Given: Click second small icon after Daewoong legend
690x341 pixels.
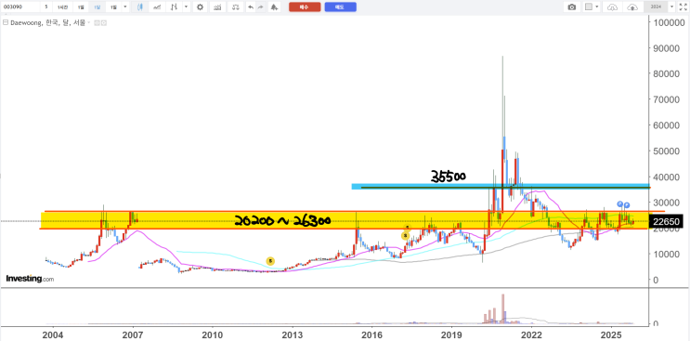Looking at the screenshot, I should pyautogui.click(x=104, y=22).
